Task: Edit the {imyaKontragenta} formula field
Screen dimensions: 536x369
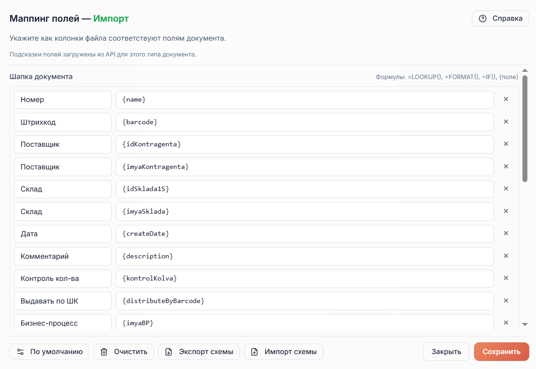Action: tap(305, 167)
